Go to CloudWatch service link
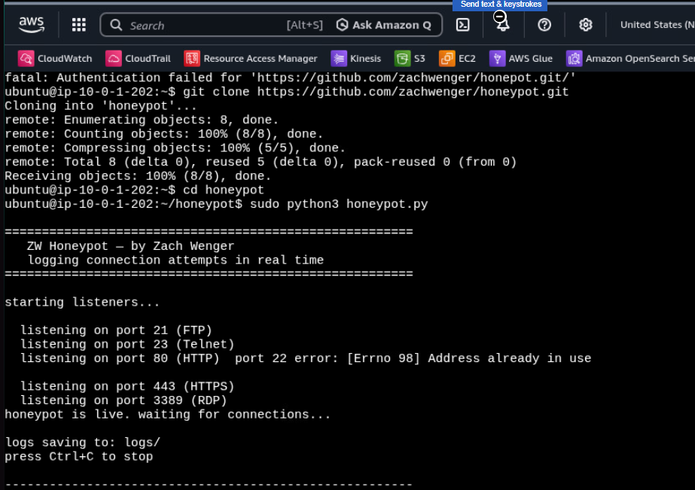 [x=65, y=59]
